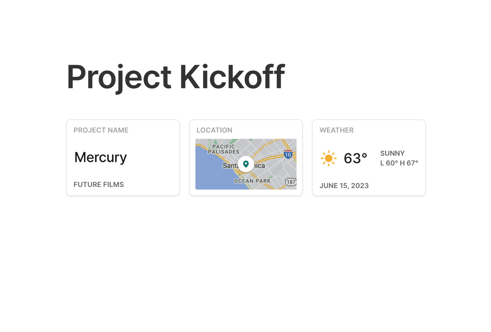Click the Pacific Palisades map label
This screenshot has width=491, height=332.
(x=223, y=149)
